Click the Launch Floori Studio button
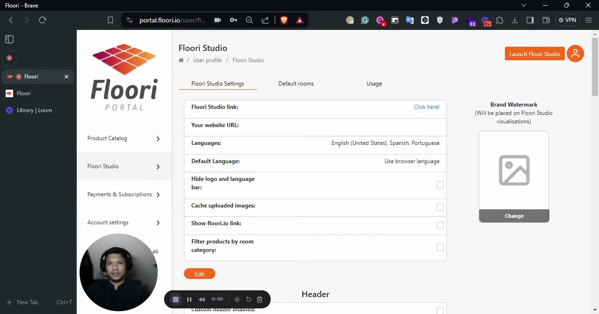599x314 pixels. tap(535, 54)
